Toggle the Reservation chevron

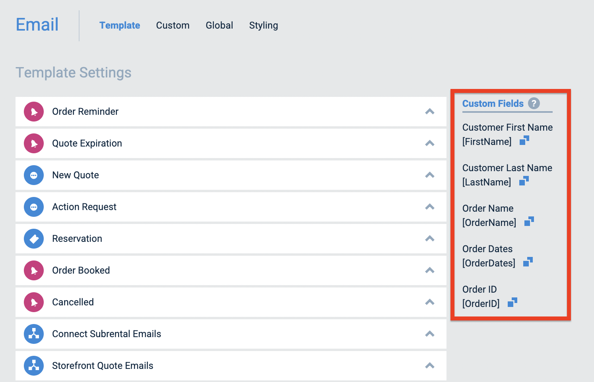(x=430, y=239)
